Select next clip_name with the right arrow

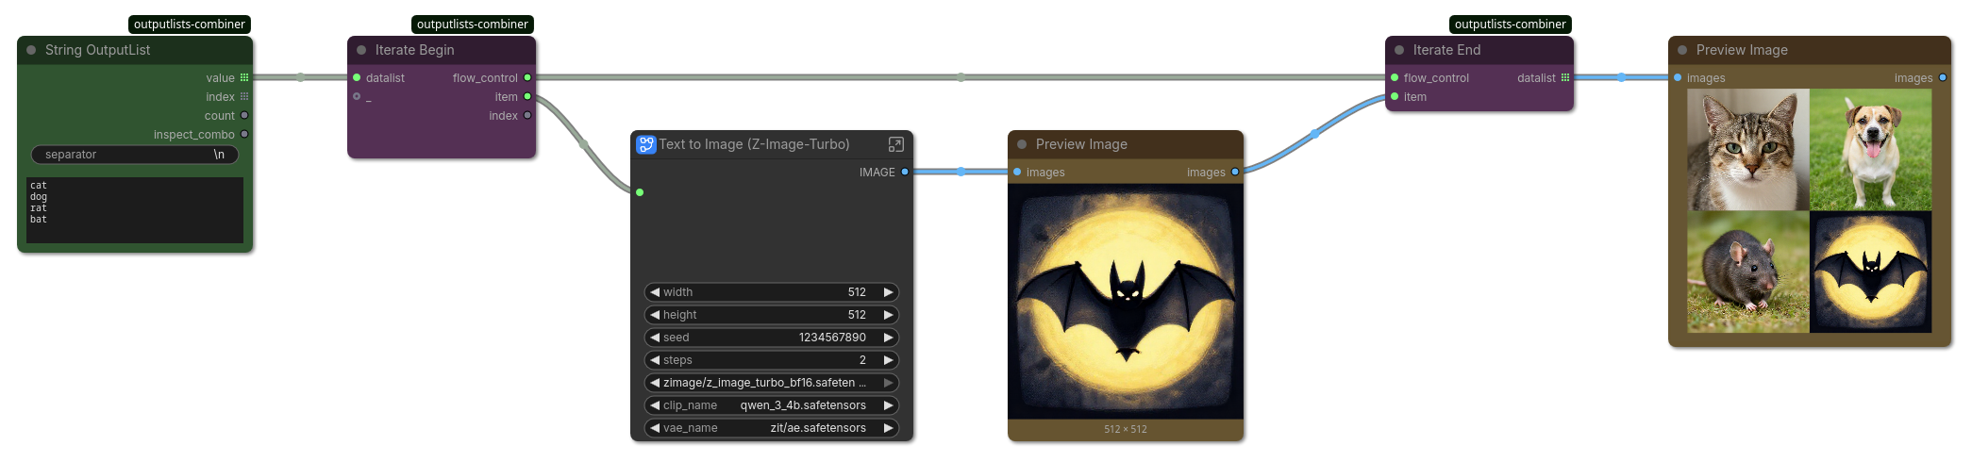click(888, 405)
